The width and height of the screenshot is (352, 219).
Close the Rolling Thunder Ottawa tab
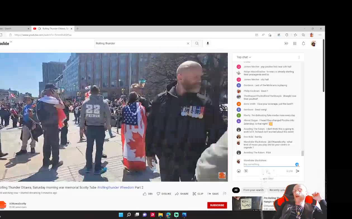(72, 29)
